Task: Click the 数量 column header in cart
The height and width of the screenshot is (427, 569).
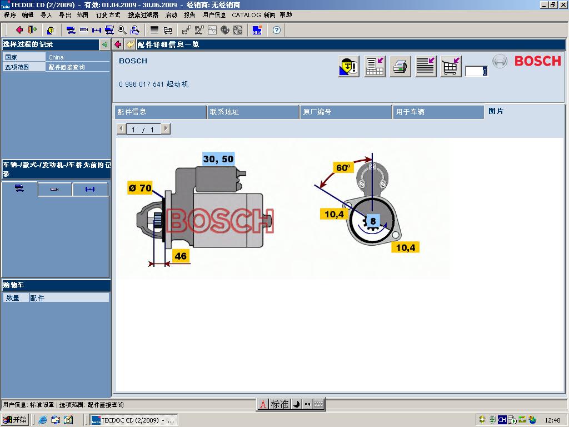Action: click(x=16, y=298)
